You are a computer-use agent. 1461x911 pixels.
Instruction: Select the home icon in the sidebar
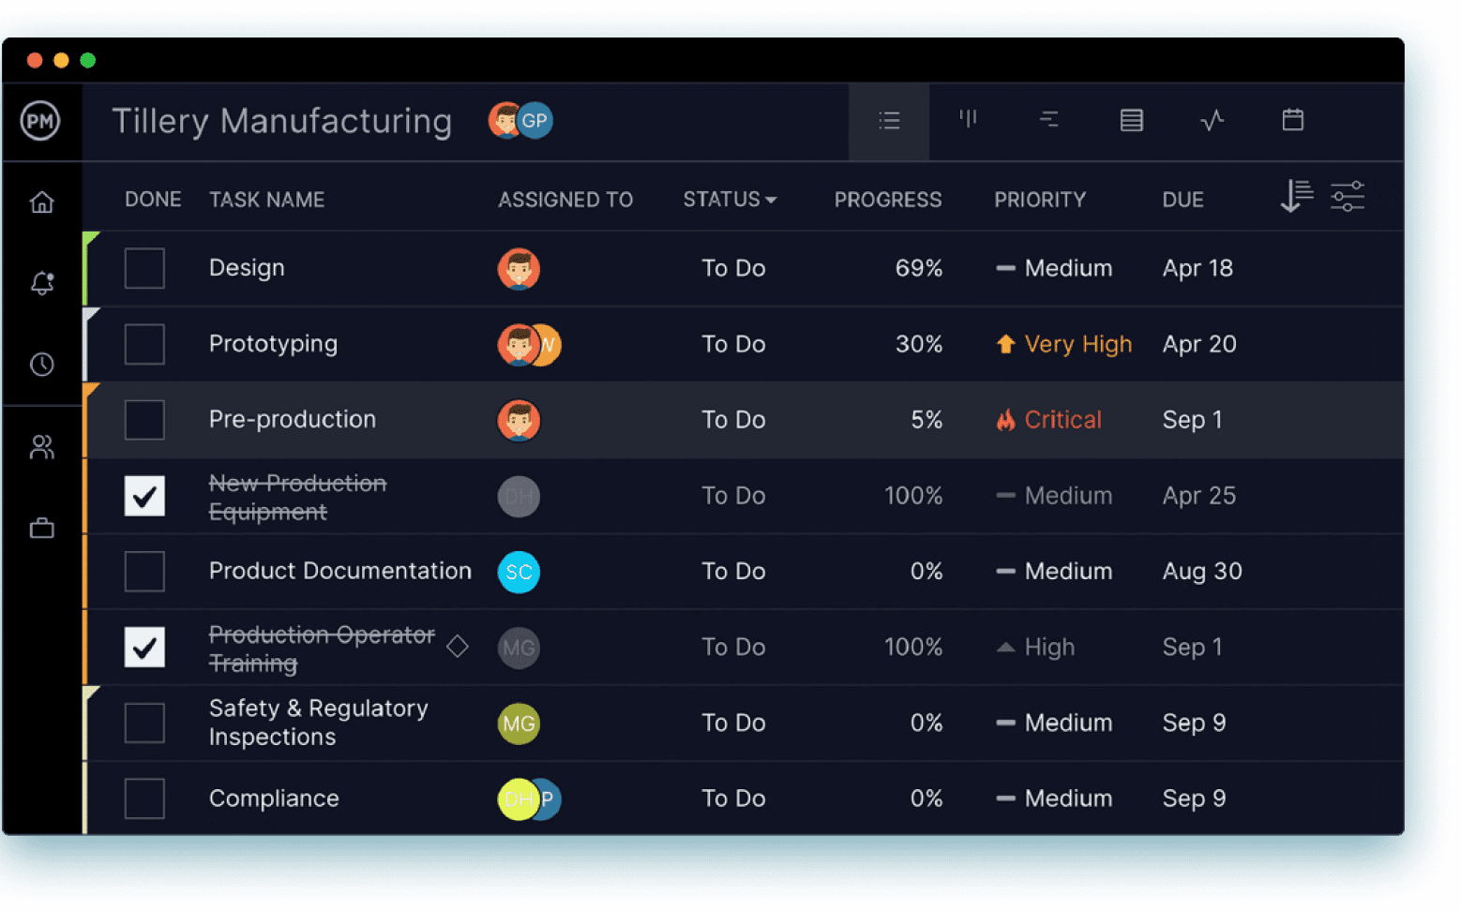point(42,202)
